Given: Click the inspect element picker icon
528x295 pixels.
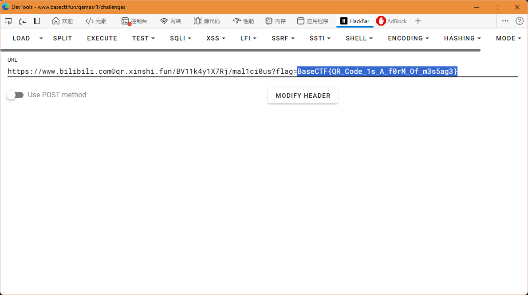Looking at the screenshot, I should [x=8, y=21].
